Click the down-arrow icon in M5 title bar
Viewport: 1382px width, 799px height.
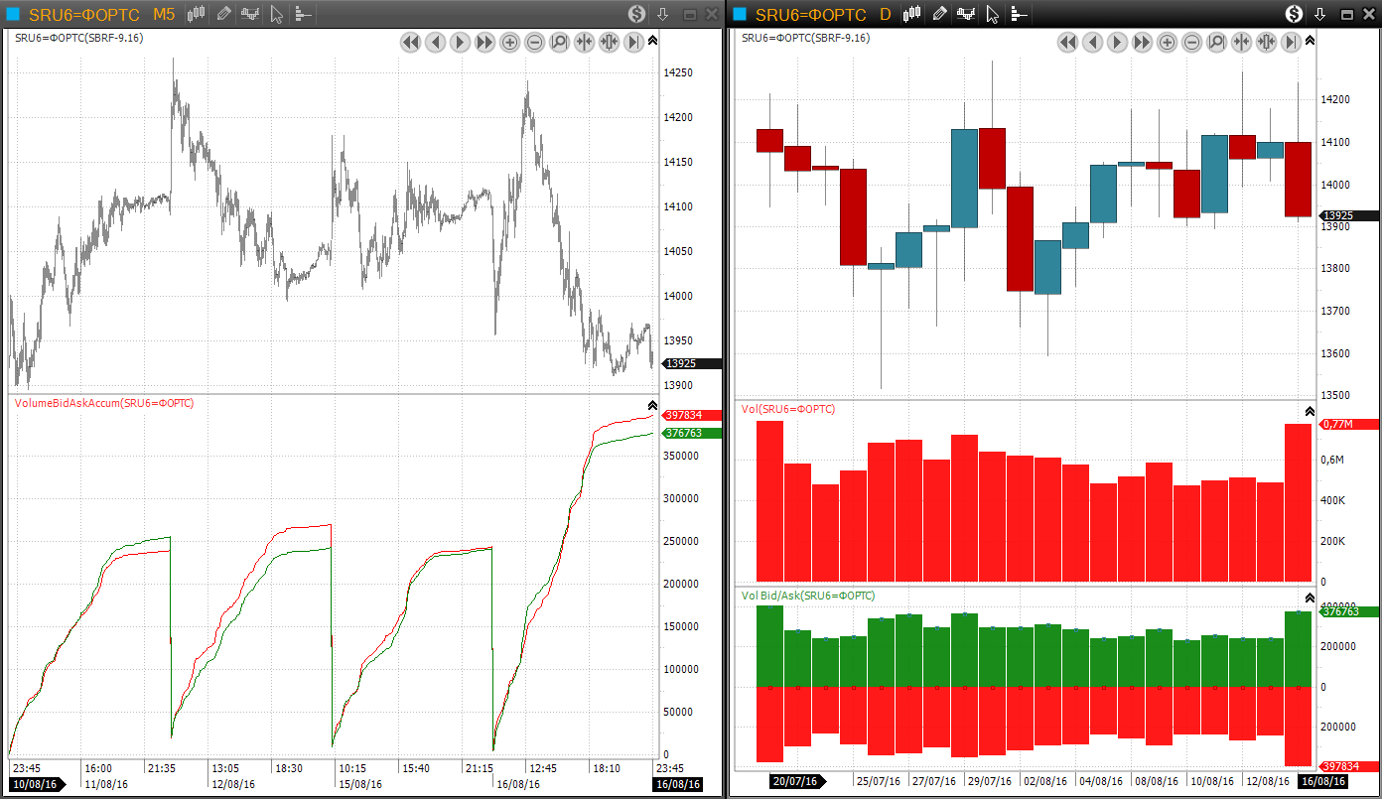coord(663,14)
